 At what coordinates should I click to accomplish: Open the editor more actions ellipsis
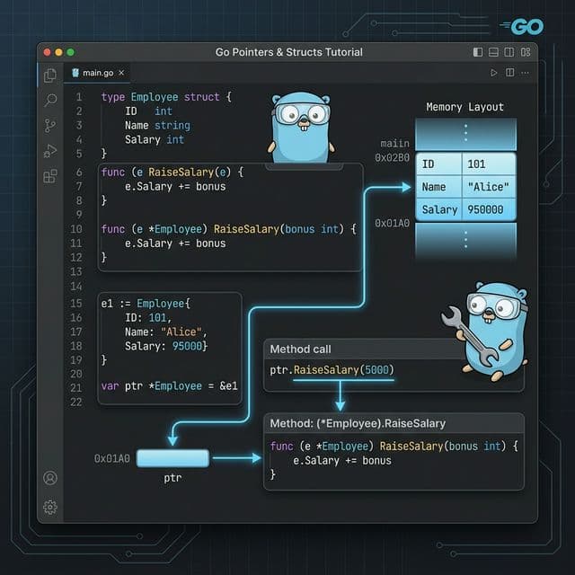pyautogui.click(x=525, y=73)
